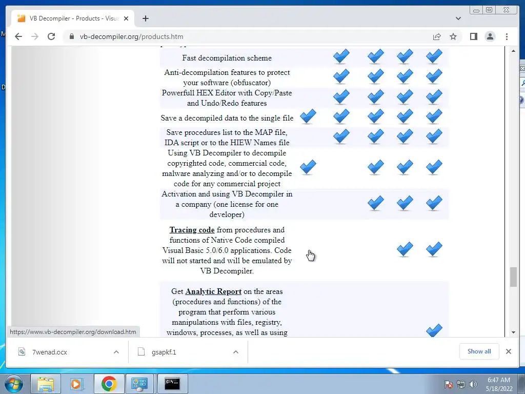This screenshot has height=394, width=525.
Task: Click the page scrollbar down arrow
Action: pos(513,332)
